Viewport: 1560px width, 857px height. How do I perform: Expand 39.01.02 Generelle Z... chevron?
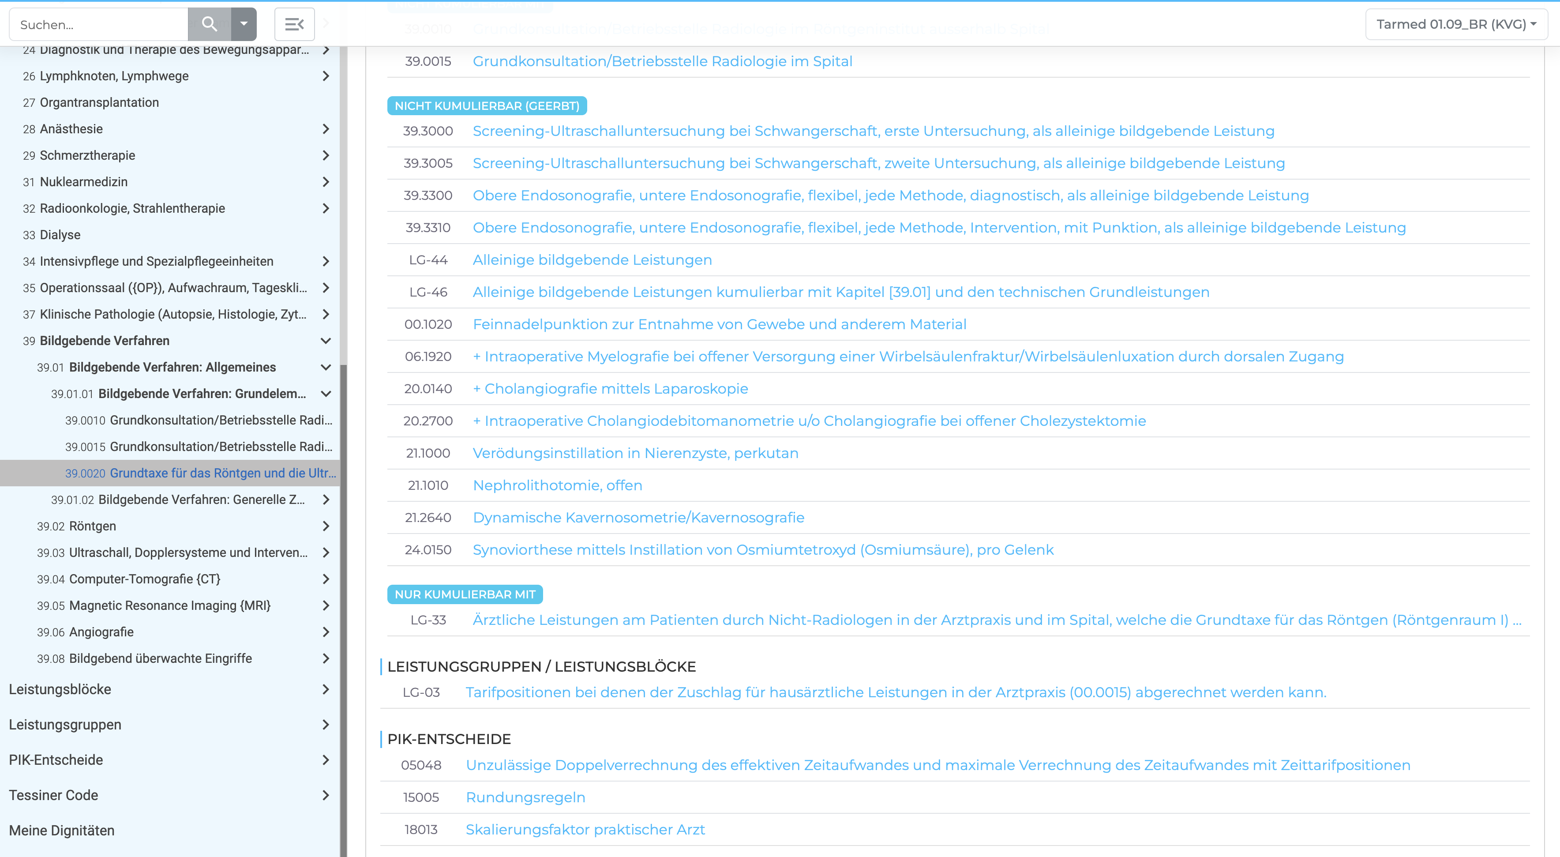(x=326, y=500)
